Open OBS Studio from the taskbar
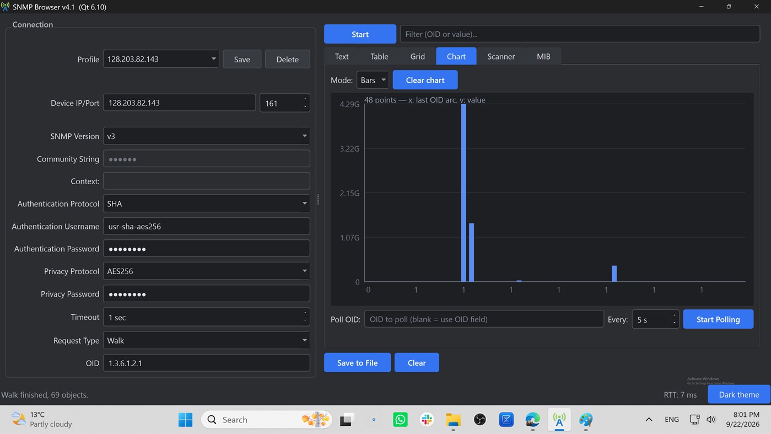Screen dimensions: 771x434 click(x=479, y=420)
